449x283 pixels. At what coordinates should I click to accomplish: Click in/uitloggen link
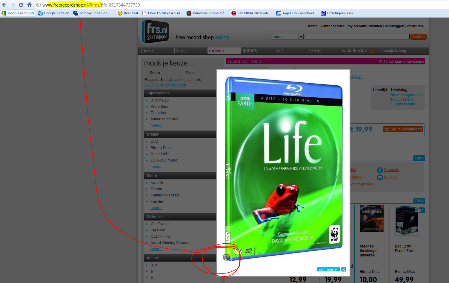(x=394, y=26)
